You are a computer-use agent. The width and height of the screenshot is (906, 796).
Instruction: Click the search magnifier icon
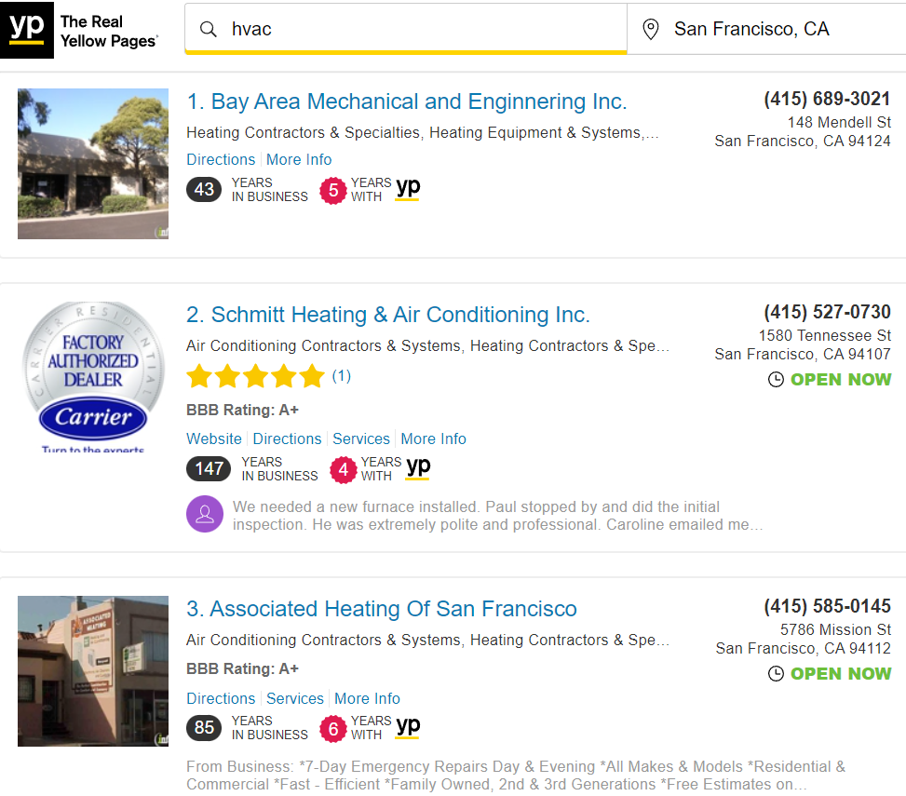pos(208,29)
